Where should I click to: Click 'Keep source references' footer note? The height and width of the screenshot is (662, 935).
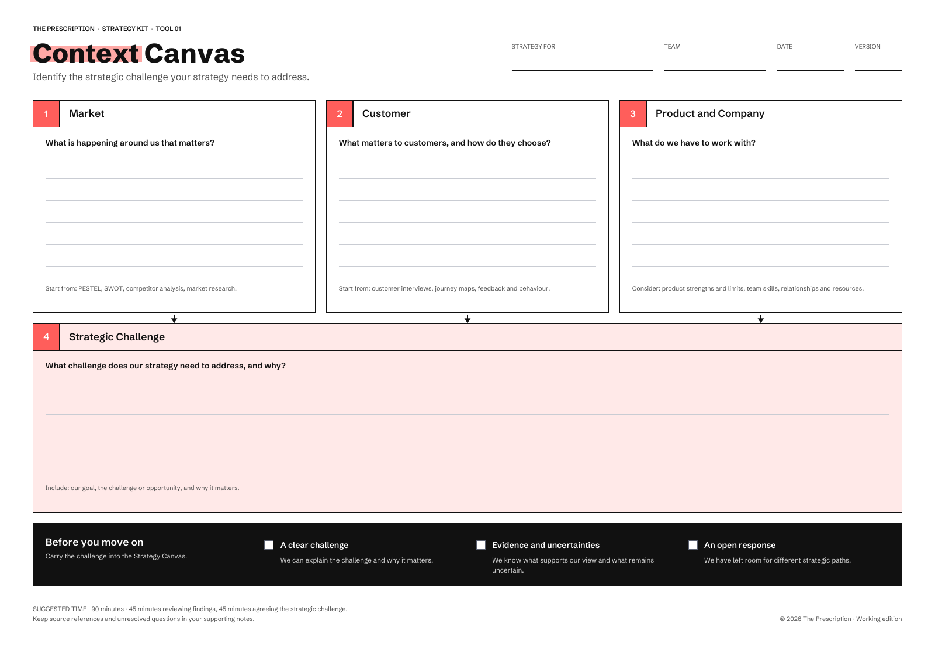tap(144, 619)
